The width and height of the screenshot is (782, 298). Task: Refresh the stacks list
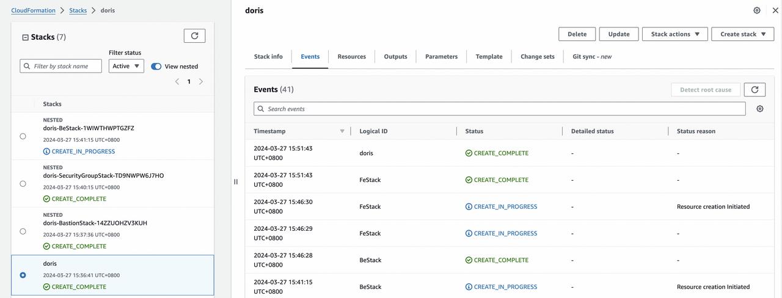194,36
